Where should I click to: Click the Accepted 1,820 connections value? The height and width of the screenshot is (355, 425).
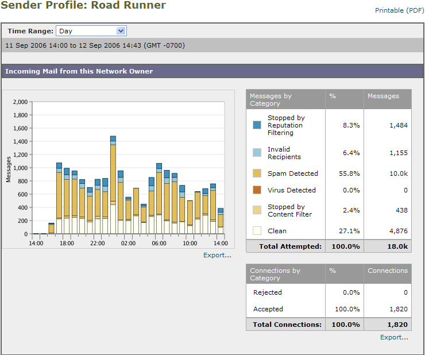pos(399,309)
